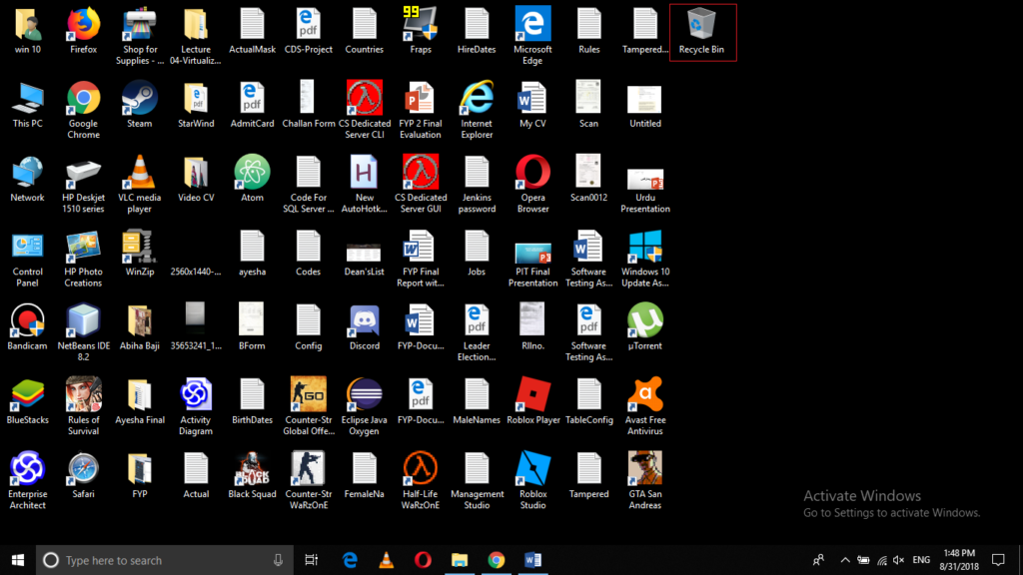Select the Windows 10 Update Assistant icon
1023x575 pixels.
pos(644,259)
